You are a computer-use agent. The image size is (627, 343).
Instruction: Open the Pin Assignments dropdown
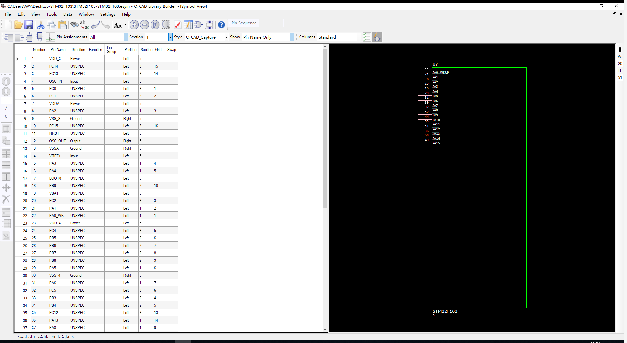(126, 37)
